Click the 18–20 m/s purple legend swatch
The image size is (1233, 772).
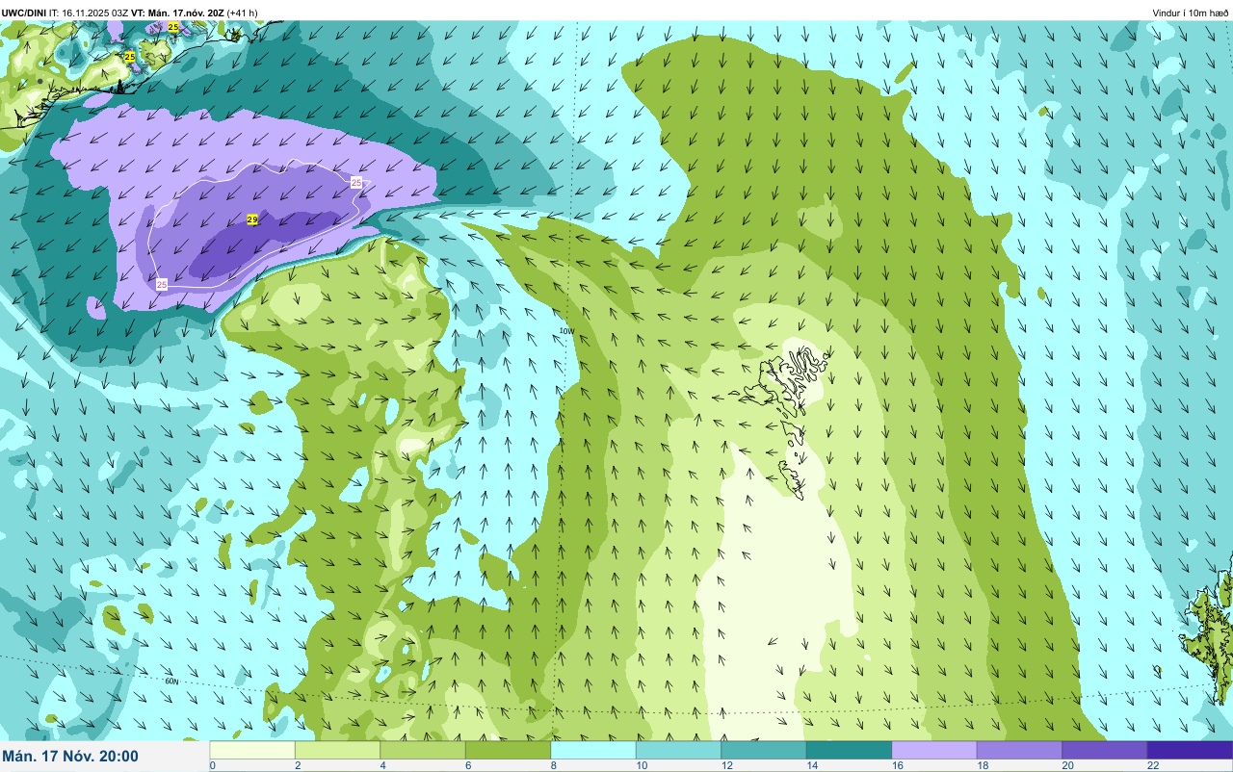click(x=1019, y=750)
